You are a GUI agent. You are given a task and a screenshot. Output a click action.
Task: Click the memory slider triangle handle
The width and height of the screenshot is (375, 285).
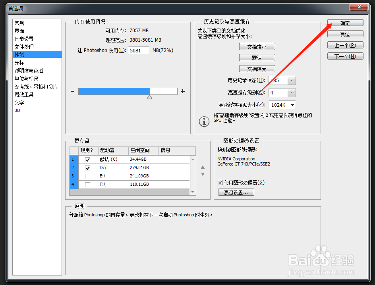click(x=149, y=97)
